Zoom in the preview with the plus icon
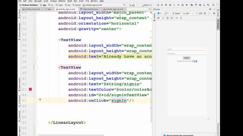Screen dimensions: 243x136 coord(205,14)
